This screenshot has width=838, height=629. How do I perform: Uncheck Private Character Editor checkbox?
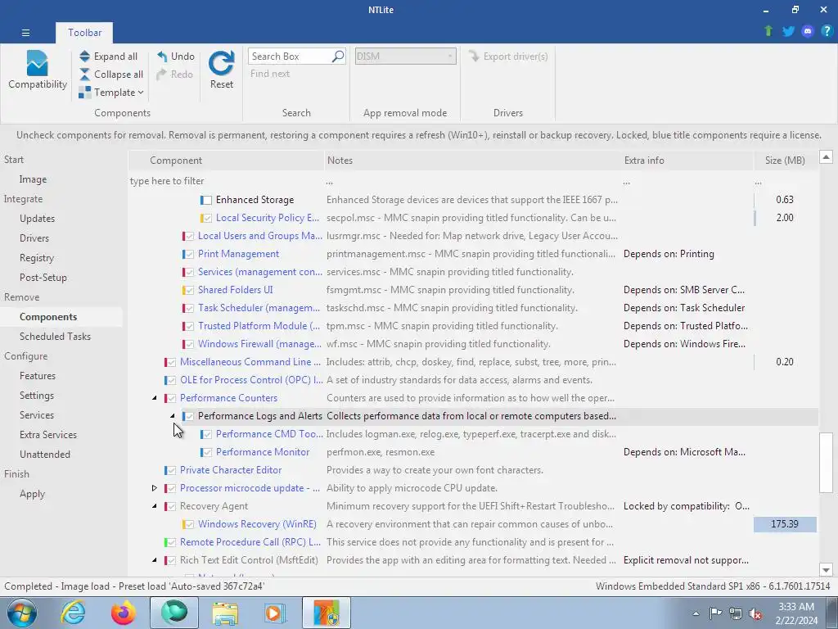[171, 470]
